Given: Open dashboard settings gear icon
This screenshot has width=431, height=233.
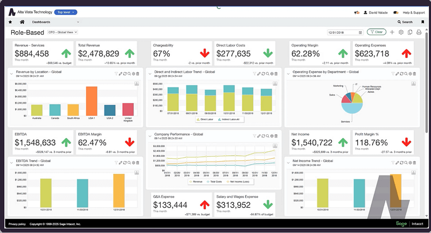Looking at the screenshot, I should point(400,32).
